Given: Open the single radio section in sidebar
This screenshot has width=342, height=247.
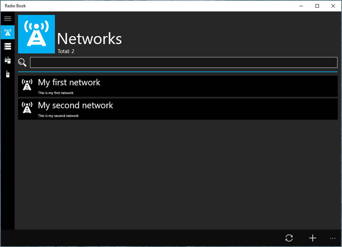Looking at the screenshot, I should tap(7, 73).
